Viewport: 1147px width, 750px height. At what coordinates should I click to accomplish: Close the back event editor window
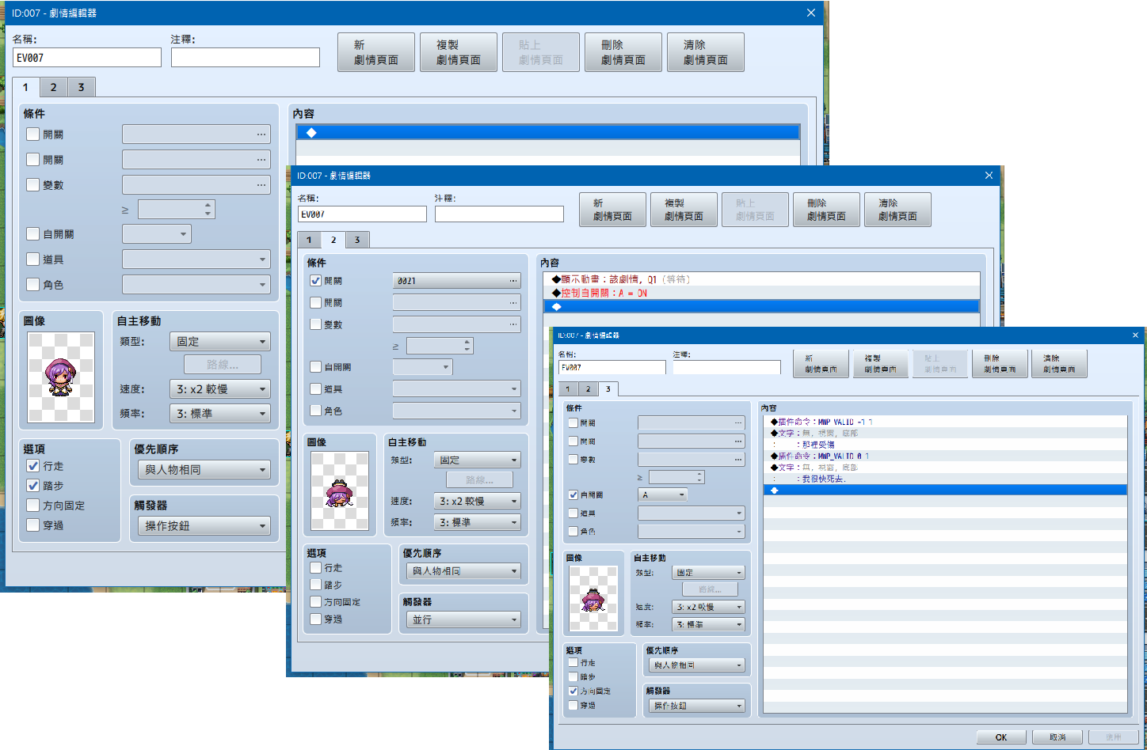click(810, 13)
